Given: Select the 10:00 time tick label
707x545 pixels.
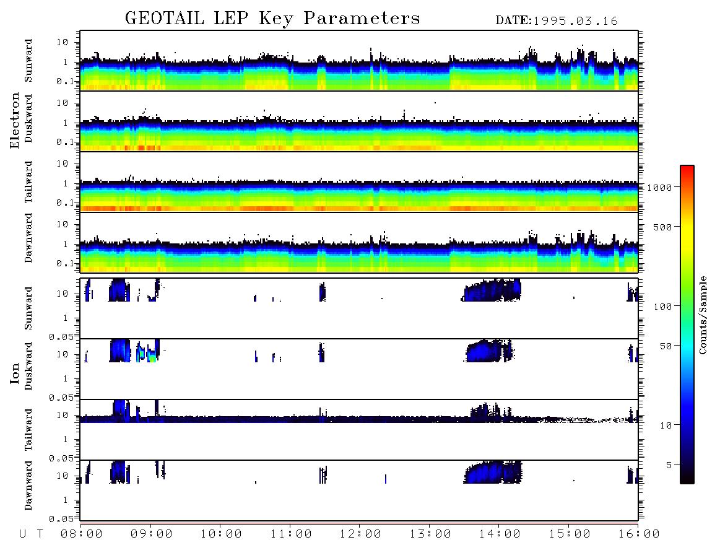Looking at the screenshot, I should pyautogui.click(x=221, y=534).
